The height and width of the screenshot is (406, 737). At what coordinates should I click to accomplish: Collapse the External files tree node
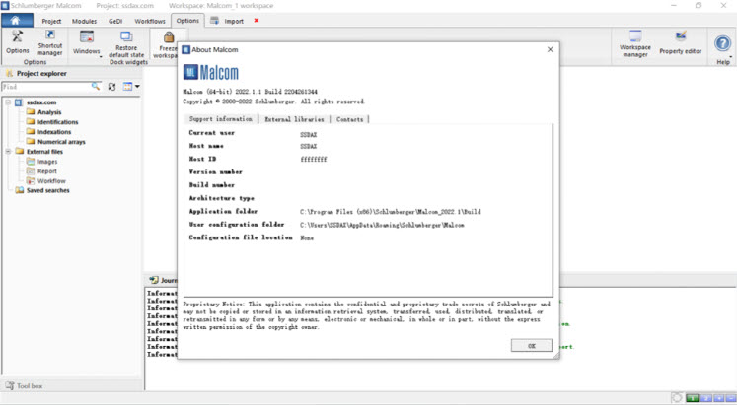click(x=8, y=152)
